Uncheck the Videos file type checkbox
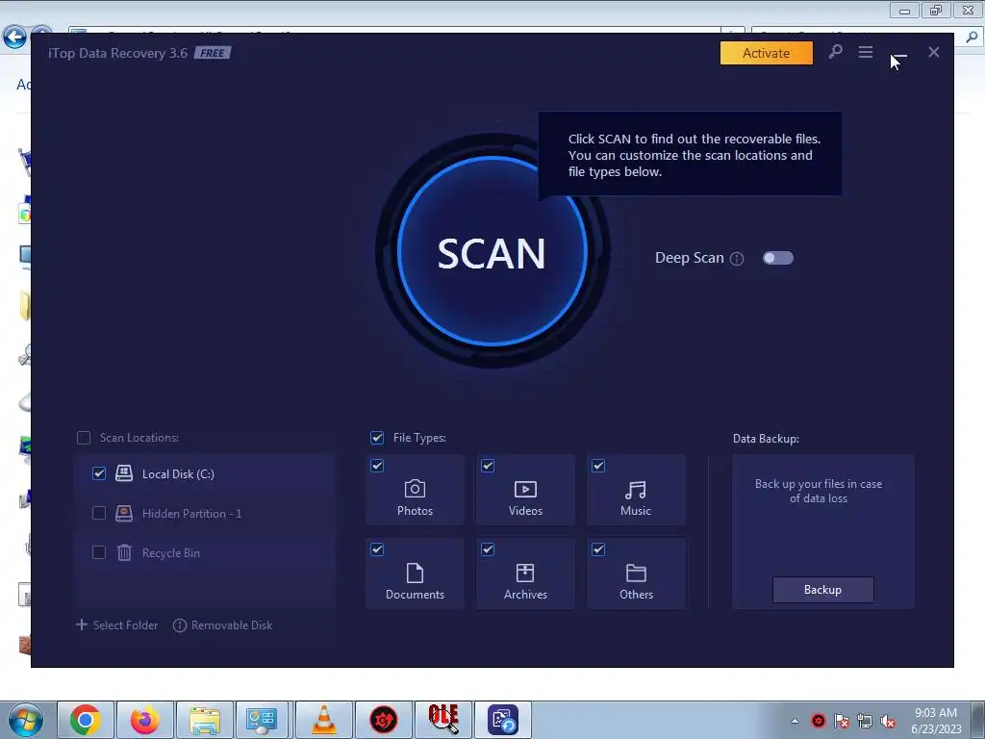The width and height of the screenshot is (985, 739). (x=488, y=466)
